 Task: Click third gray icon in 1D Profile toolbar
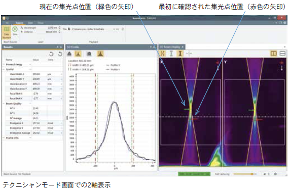click(x=89, y=54)
